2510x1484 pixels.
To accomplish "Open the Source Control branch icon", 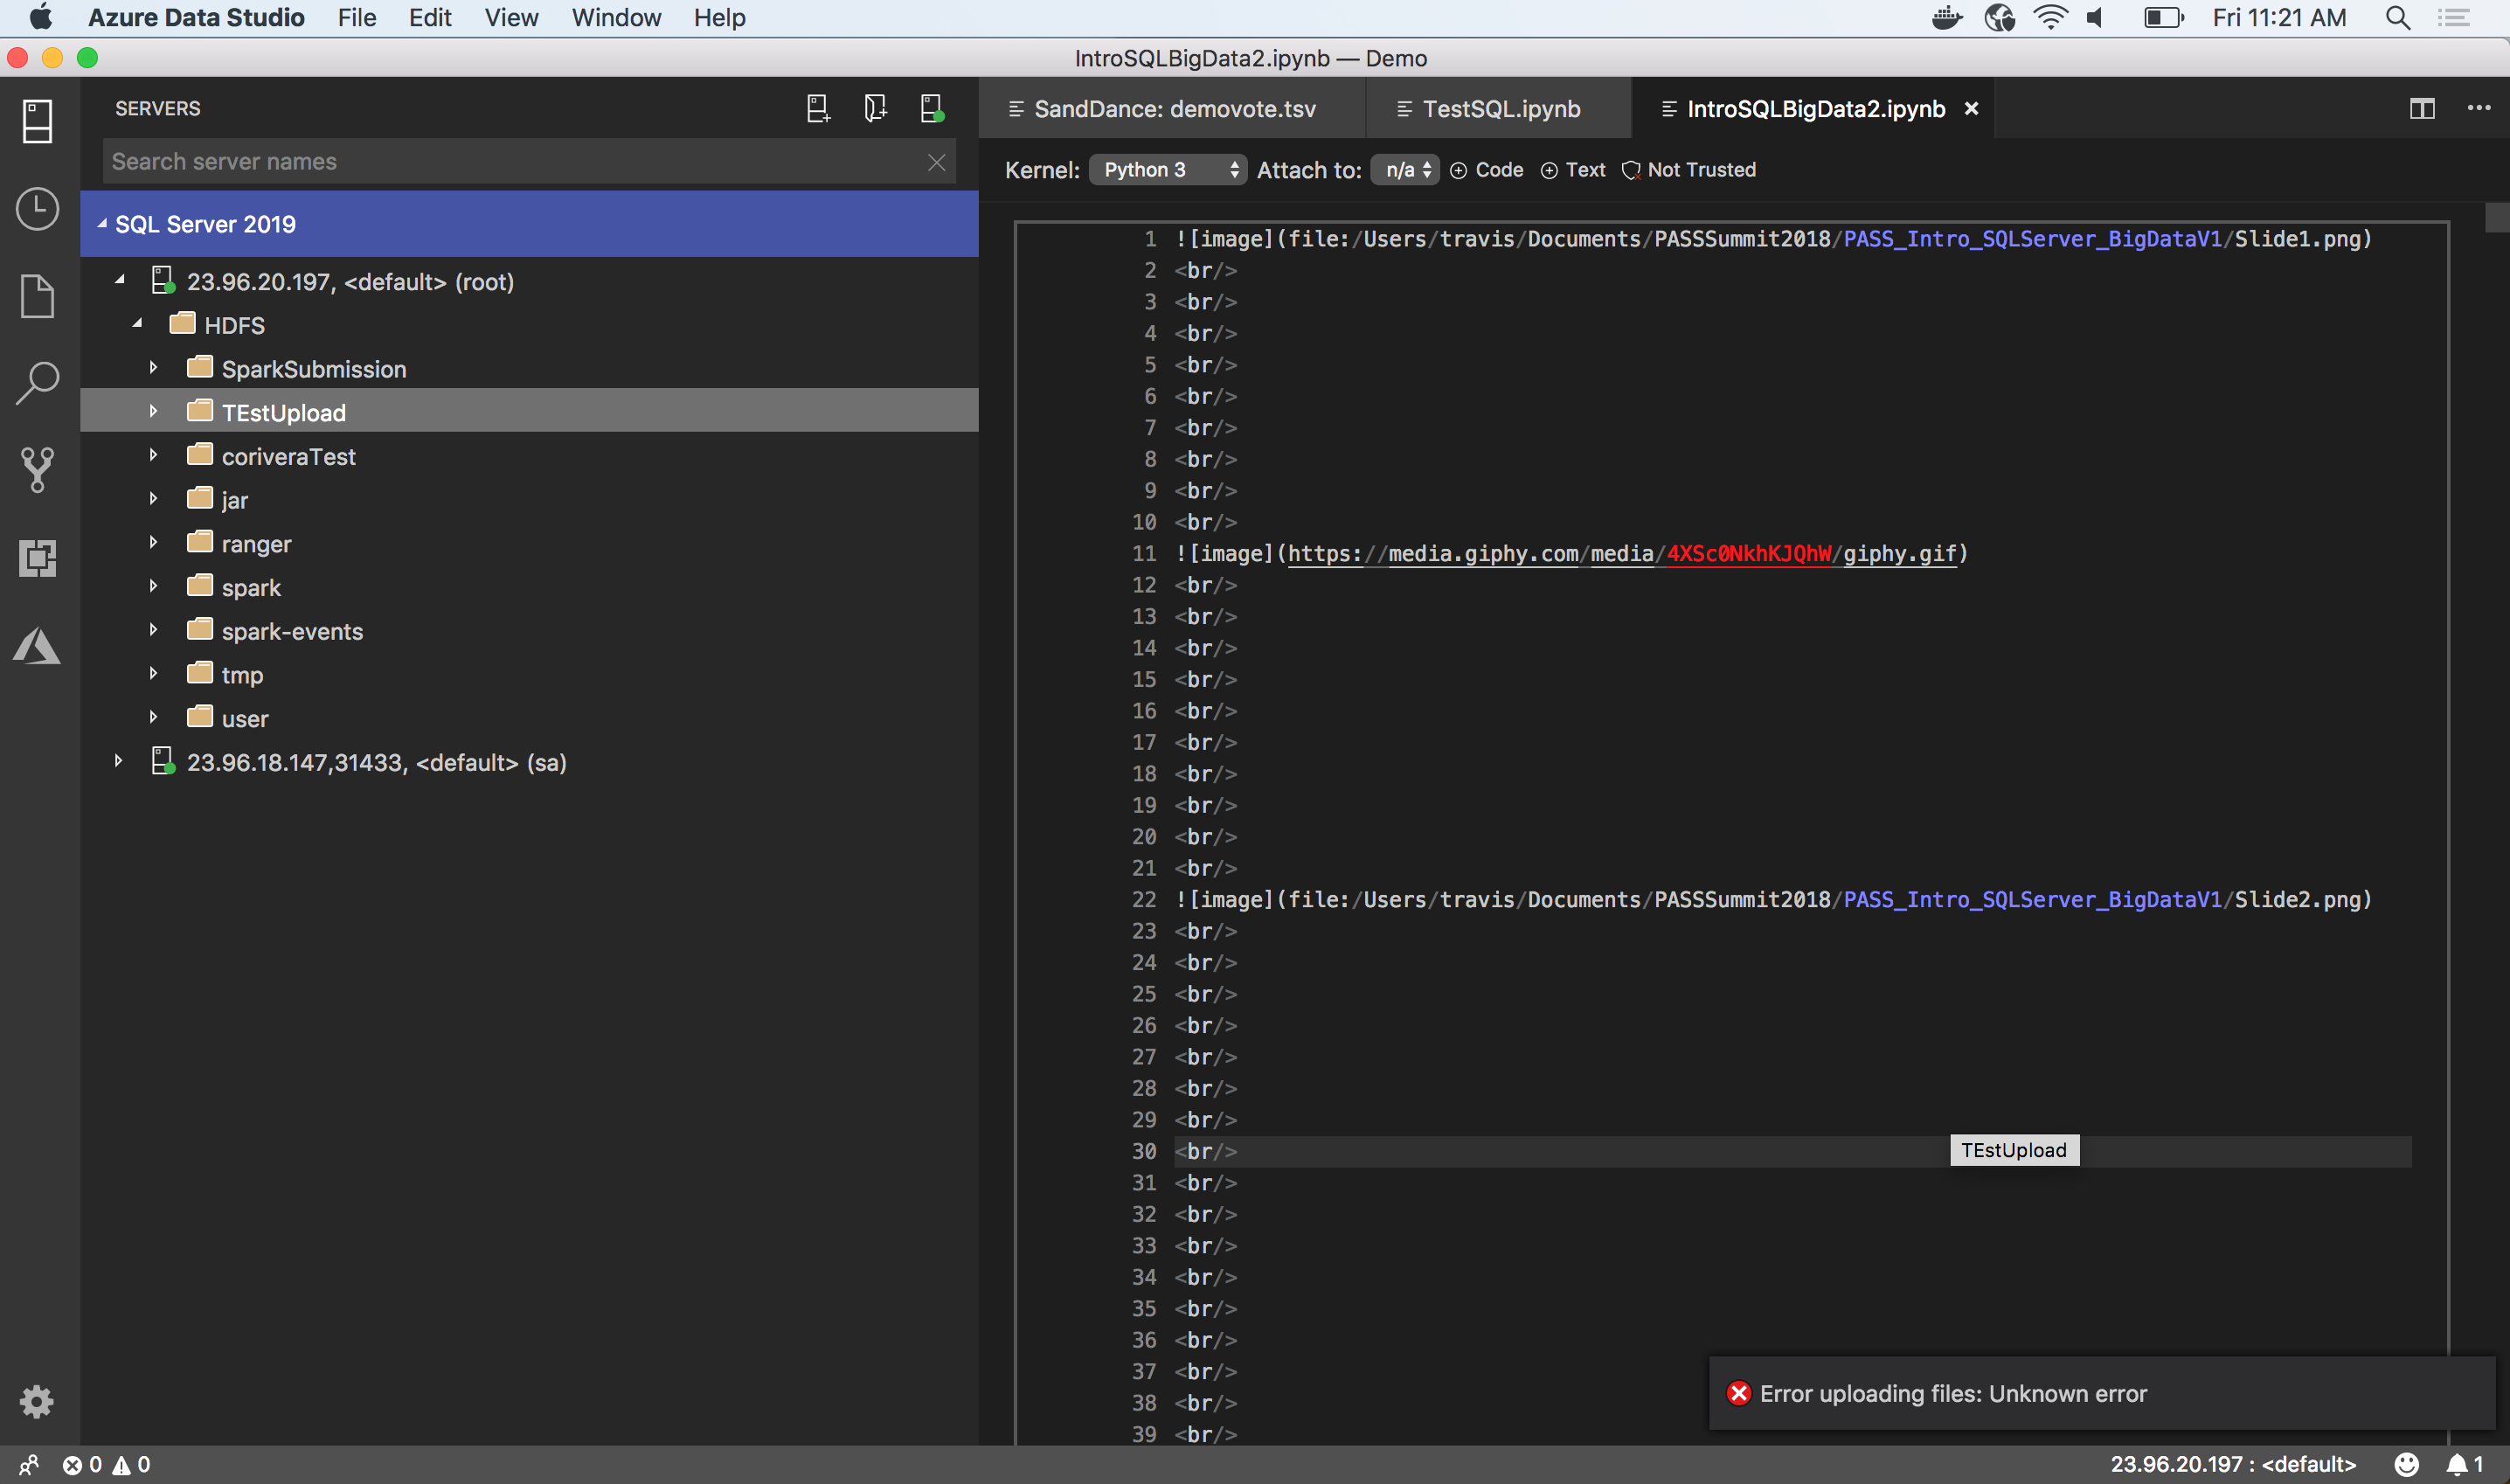I will point(38,470).
